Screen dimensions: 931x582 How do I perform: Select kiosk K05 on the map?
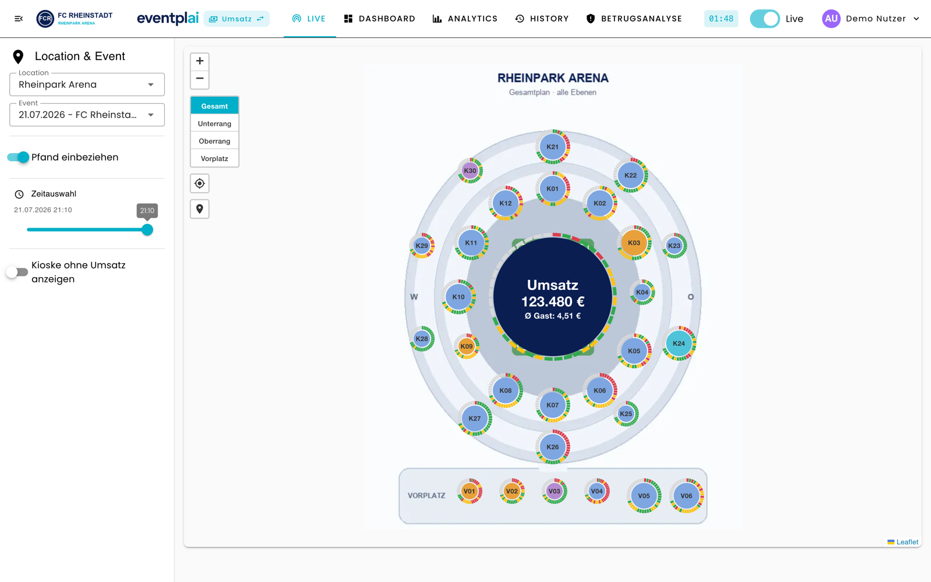[634, 351]
